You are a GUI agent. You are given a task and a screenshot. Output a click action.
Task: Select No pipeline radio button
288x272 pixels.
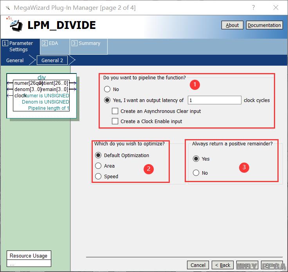107,89
